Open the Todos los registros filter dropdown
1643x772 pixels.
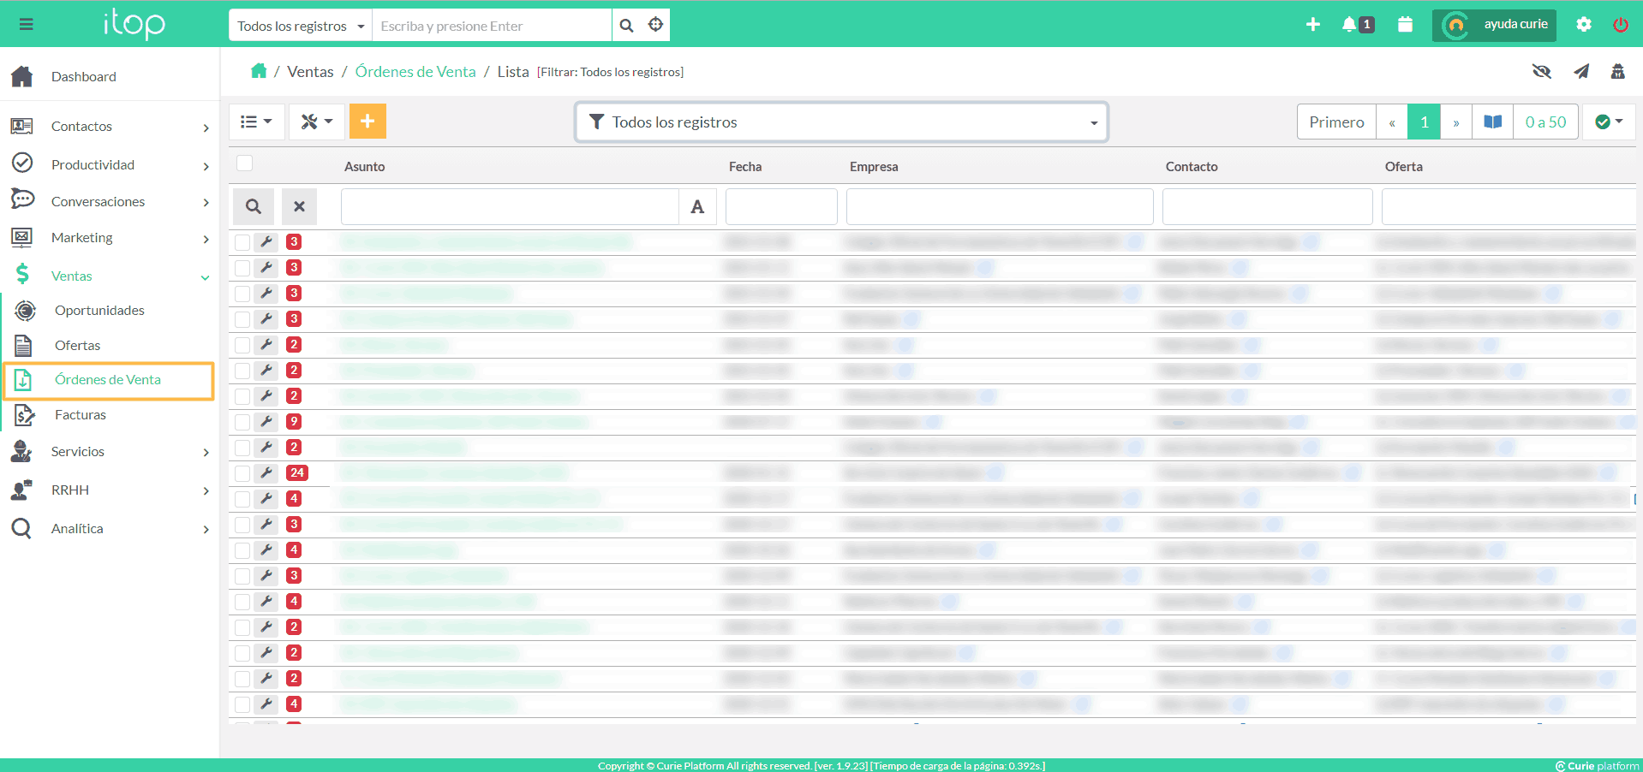coord(841,122)
